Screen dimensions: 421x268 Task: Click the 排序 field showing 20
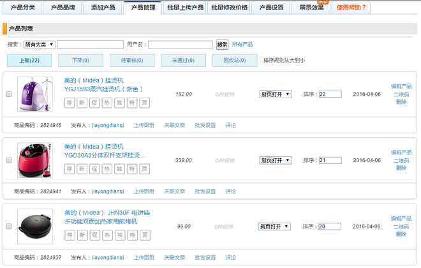pos(330,227)
